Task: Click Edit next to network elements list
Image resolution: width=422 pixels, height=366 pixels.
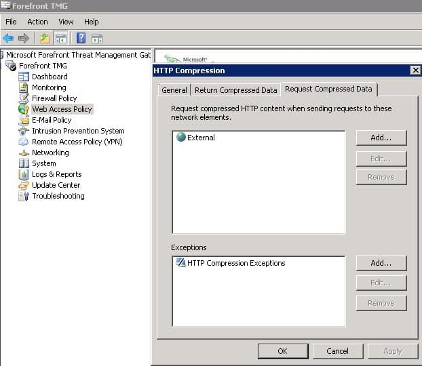Action: [381, 159]
